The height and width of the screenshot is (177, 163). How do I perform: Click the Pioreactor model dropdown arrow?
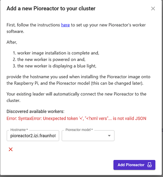[109, 136]
